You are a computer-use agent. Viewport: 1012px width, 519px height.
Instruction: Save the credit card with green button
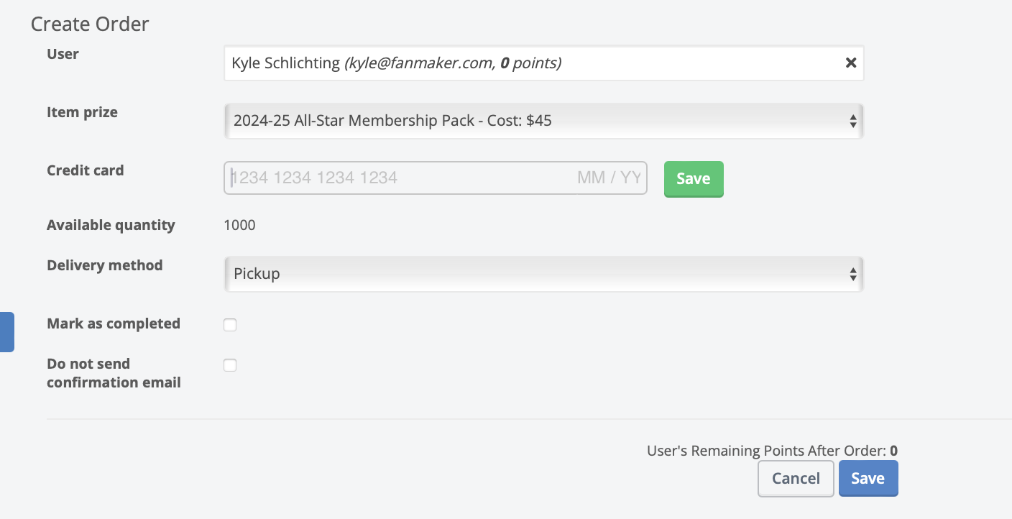coord(693,179)
